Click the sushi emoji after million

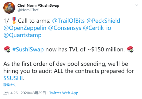(x=130, y=49)
